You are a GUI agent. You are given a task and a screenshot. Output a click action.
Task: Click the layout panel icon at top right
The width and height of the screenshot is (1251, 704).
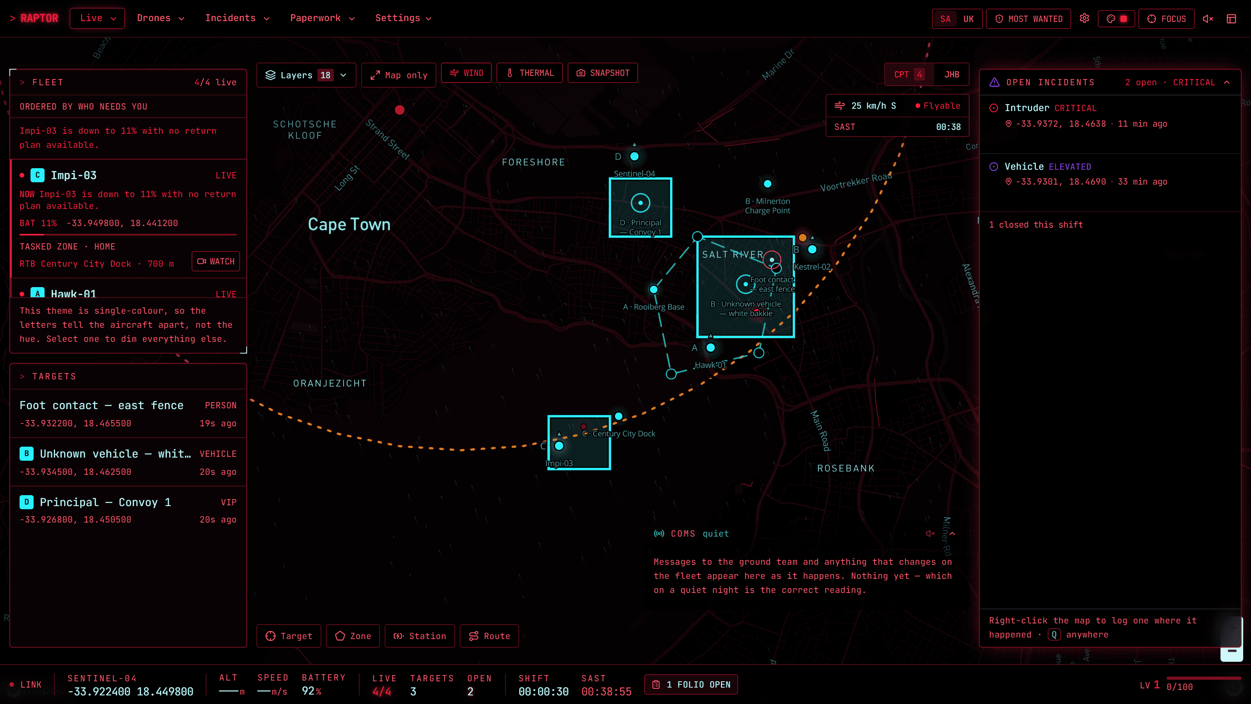pos(1231,19)
